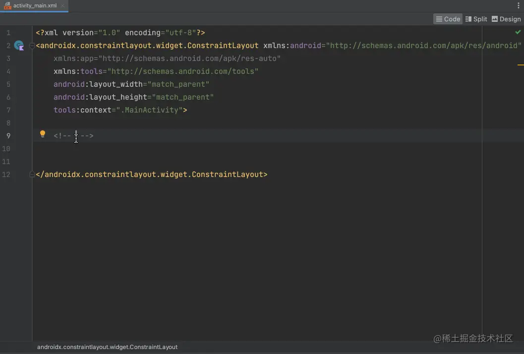Viewport: 524px width, 354px height.
Task: Click line number 1 in the gutter
Action: click(x=8, y=33)
